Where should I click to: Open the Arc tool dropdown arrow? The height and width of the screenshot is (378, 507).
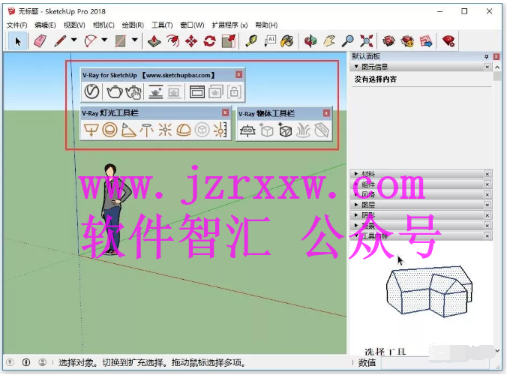click(x=104, y=40)
